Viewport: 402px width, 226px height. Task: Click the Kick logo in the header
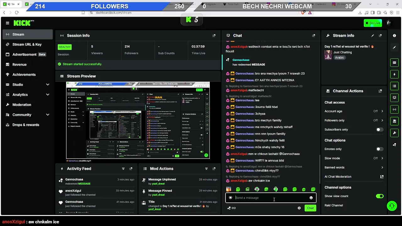pyautogui.click(x=24, y=23)
